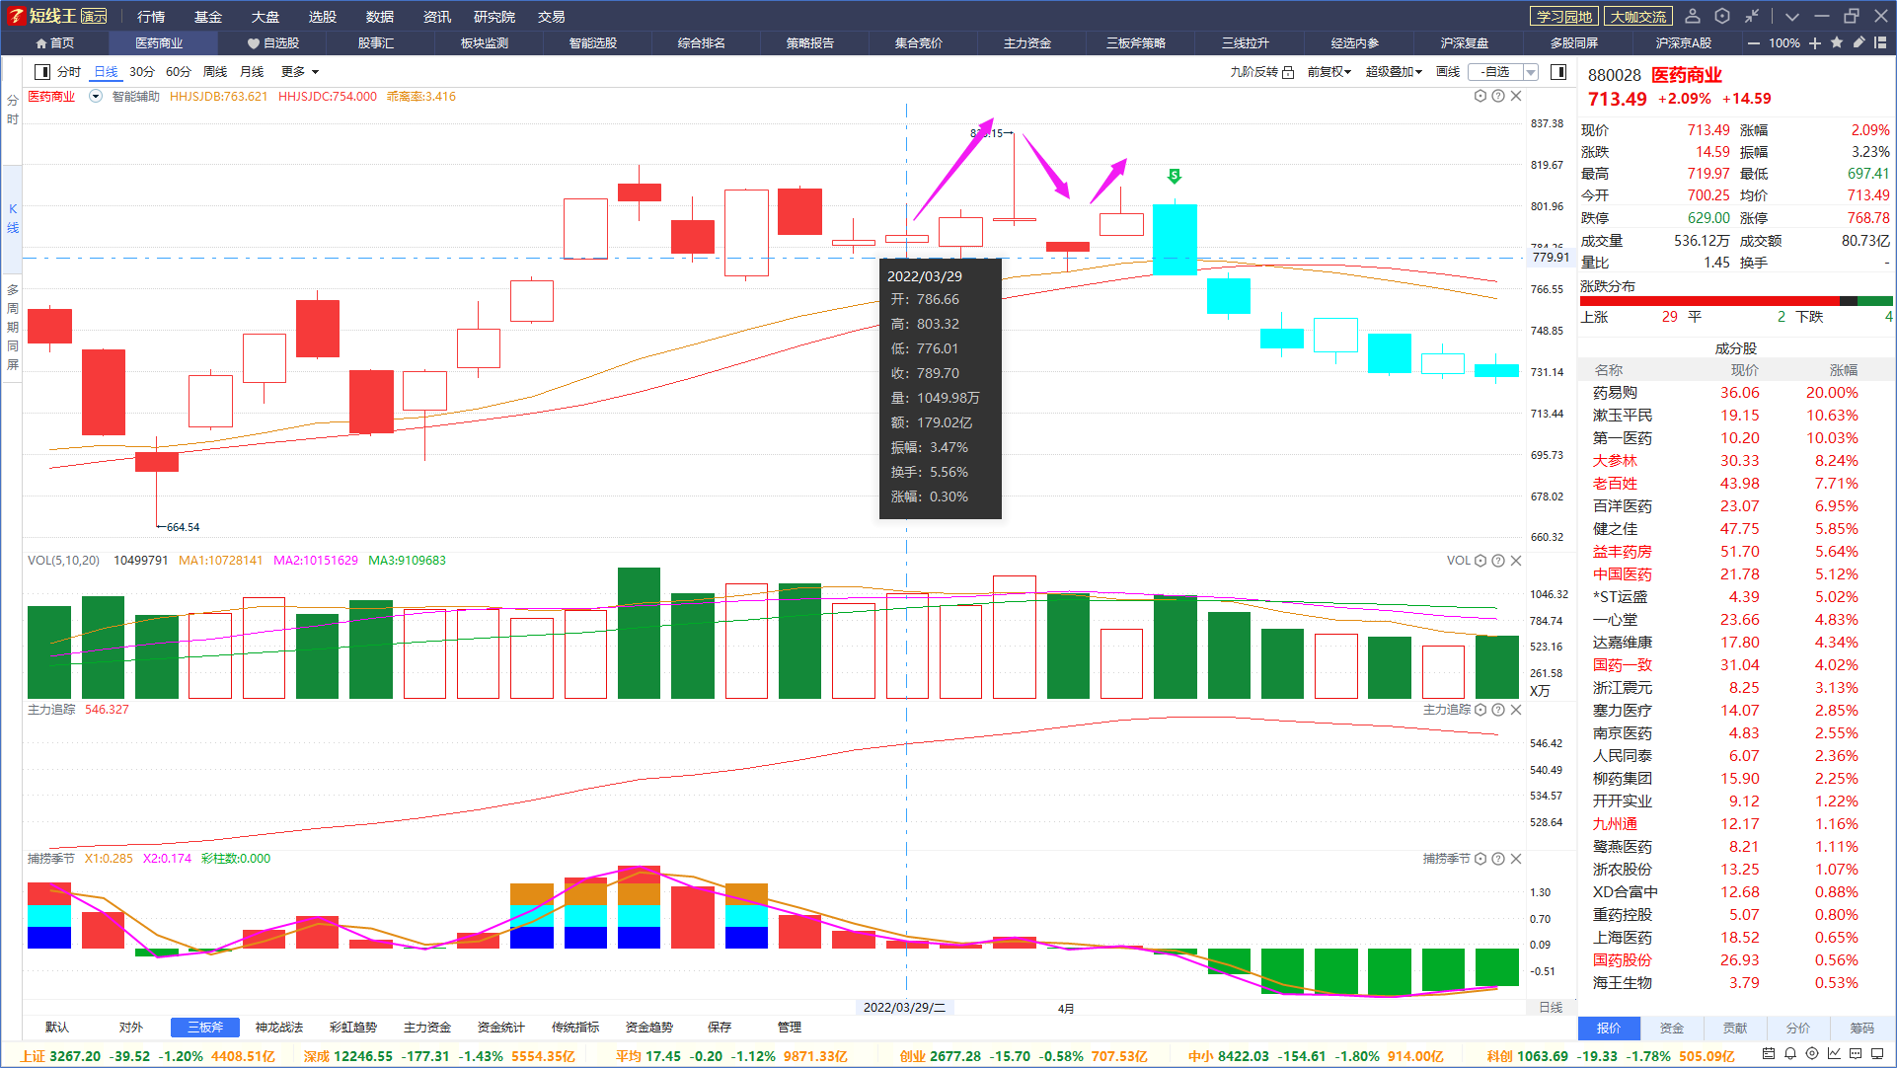Click the 管理 template button
Screen dimensions: 1897x1068
(790, 1028)
